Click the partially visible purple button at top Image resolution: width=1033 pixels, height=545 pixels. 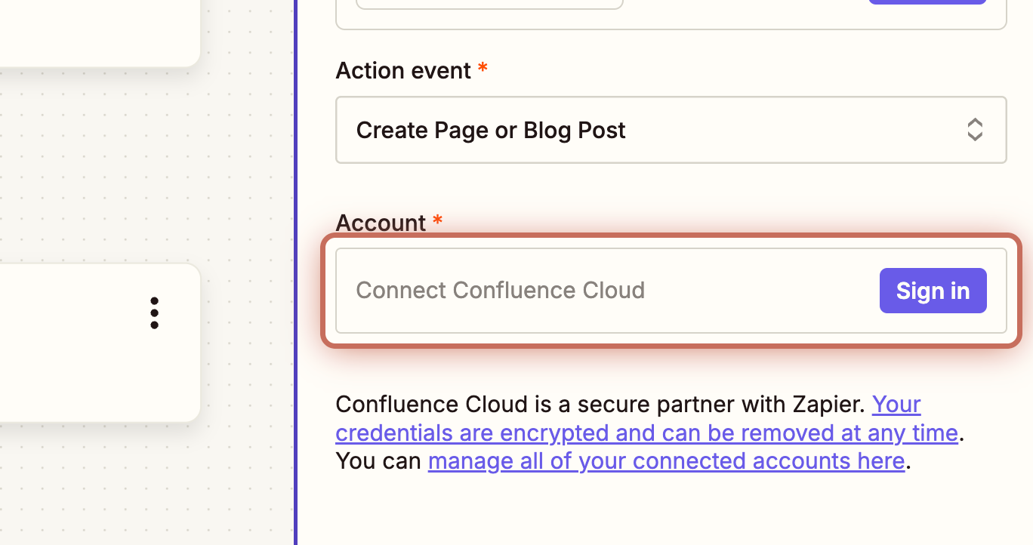click(x=927, y=2)
